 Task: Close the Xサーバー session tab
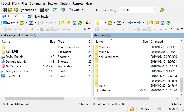pos(23,16)
